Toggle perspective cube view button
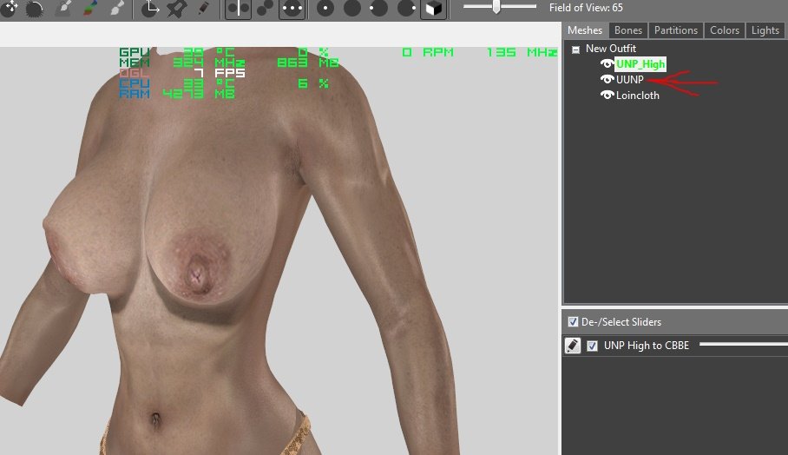788x455 pixels. [x=434, y=8]
